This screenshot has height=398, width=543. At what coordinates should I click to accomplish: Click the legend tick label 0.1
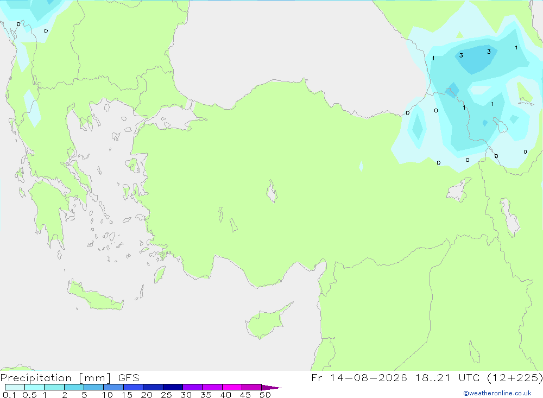point(9,395)
